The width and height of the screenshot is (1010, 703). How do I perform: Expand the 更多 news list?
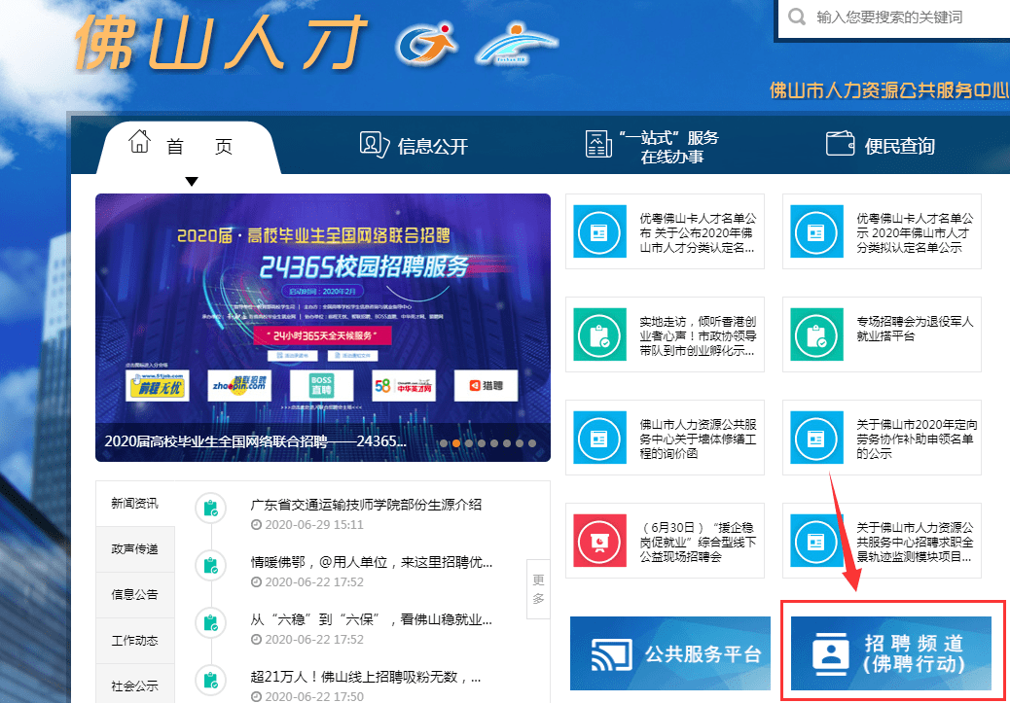[538, 589]
